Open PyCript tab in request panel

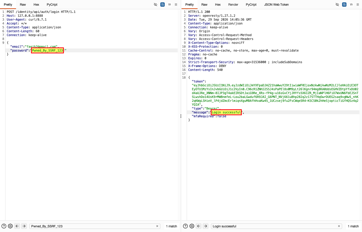52,4
